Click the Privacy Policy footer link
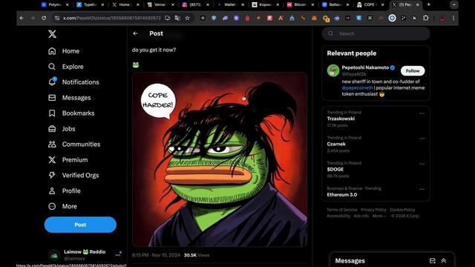This screenshot has width=475, height=267. (x=373, y=210)
